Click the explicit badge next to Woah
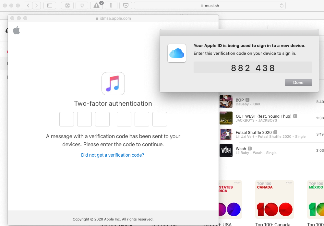The height and width of the screenshot is (226, 324). 250,148
